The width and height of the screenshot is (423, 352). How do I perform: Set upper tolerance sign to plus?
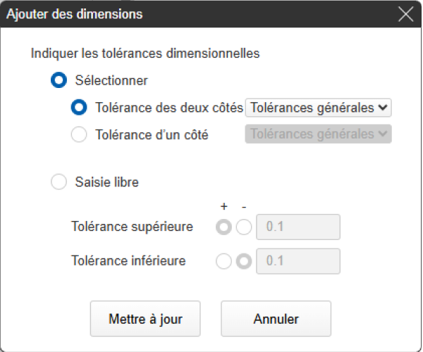click(x=223, y=227)
